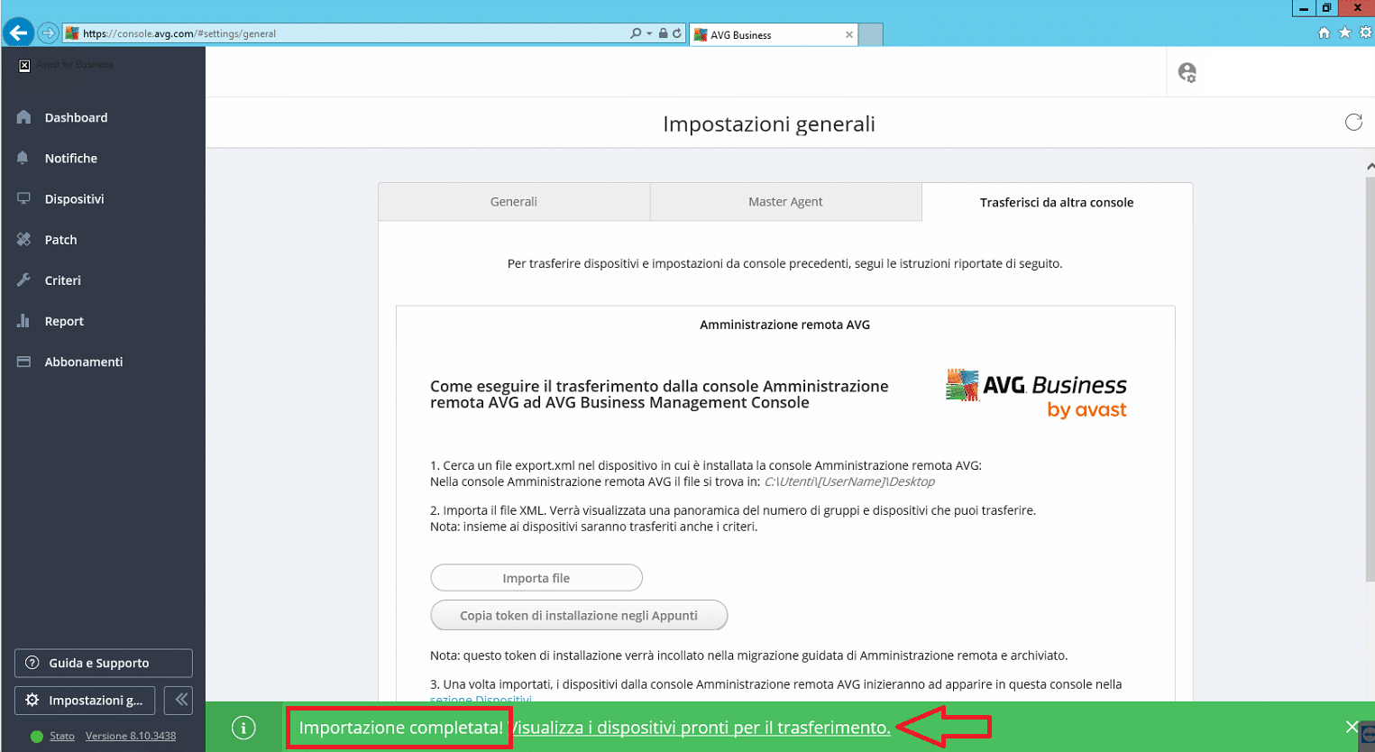Collapse the sidebar with double chevron
The width and height of the screenshot is (1375, 752).
(x=180, y=700)
